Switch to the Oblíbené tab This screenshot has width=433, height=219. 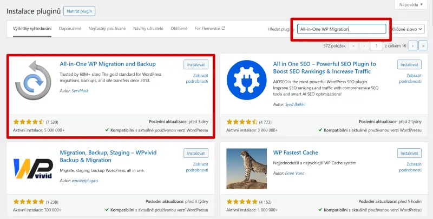tap(179, 29)
